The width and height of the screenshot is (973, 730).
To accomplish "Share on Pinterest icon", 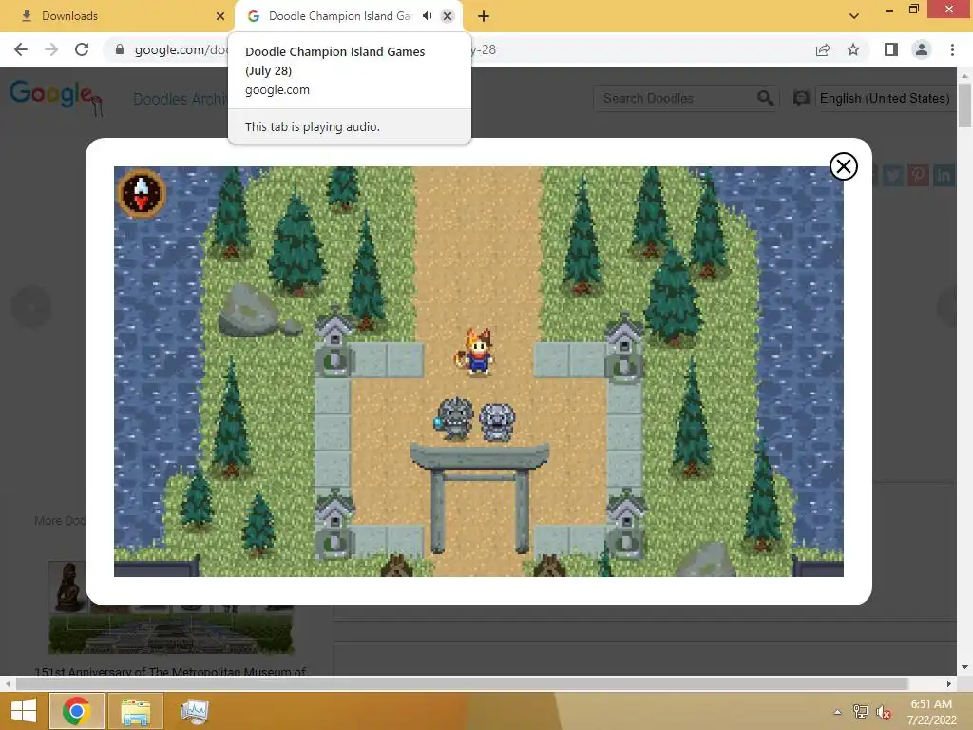I will point(919,176).
